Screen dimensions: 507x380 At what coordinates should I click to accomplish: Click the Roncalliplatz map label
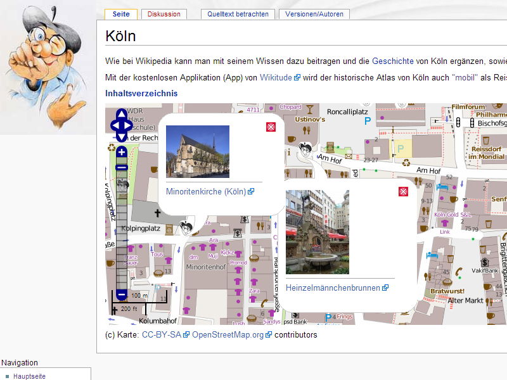pos(347,112)
